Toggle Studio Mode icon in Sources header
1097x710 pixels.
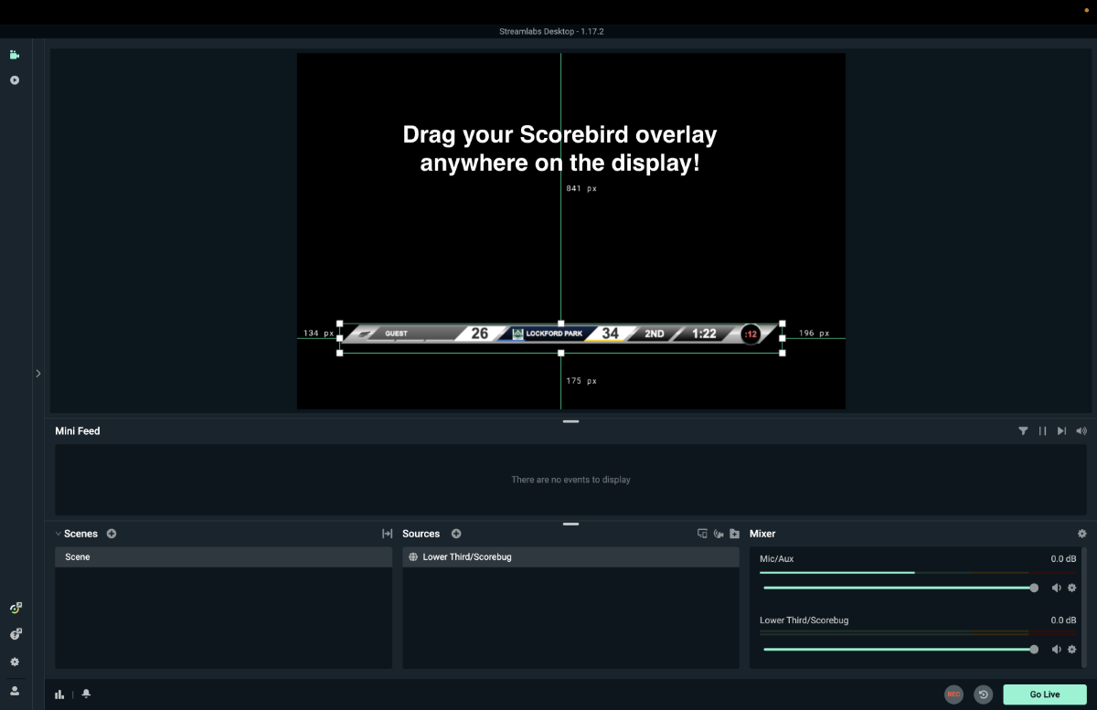(x=702, y=534)
